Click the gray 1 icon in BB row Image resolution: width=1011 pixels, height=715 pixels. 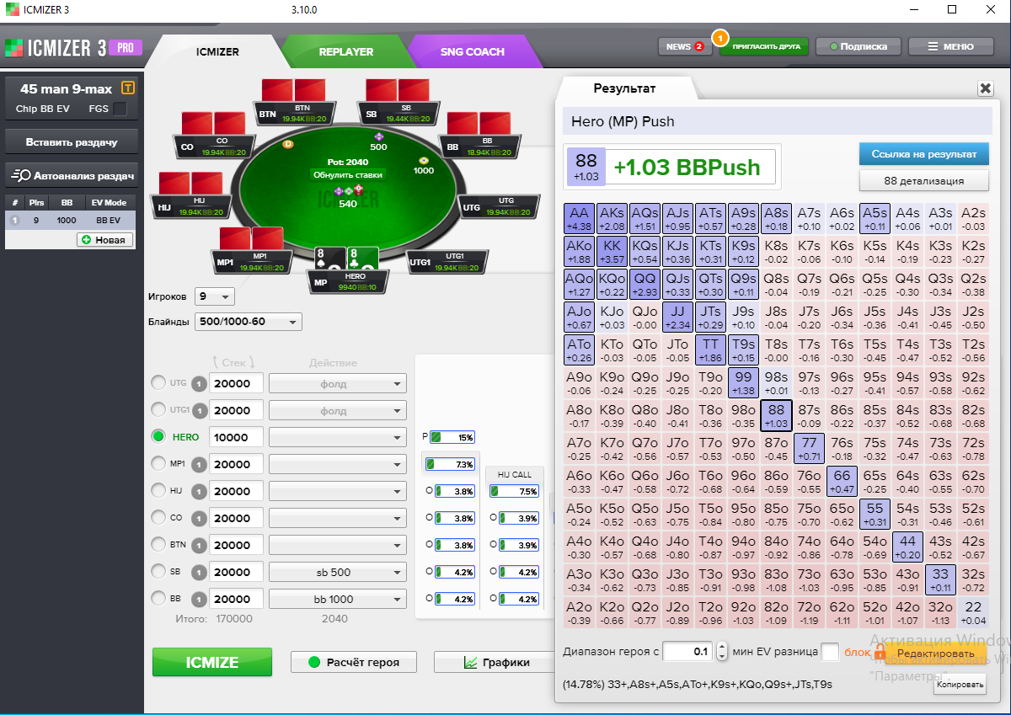pyautogui.click(x=199, y=599)
